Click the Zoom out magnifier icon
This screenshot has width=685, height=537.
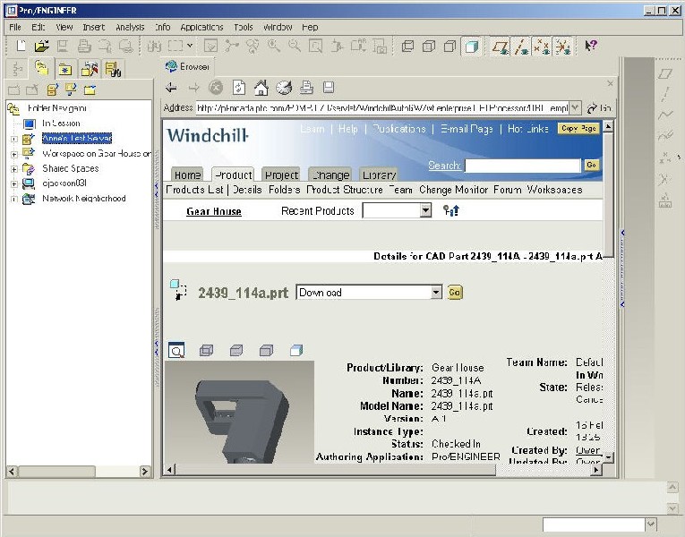click(x=295, y=46)
